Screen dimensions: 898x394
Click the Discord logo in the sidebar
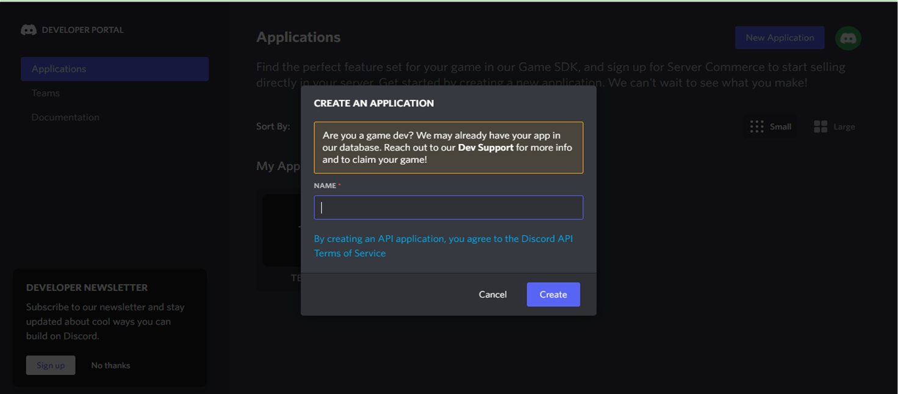pos(29,30)
